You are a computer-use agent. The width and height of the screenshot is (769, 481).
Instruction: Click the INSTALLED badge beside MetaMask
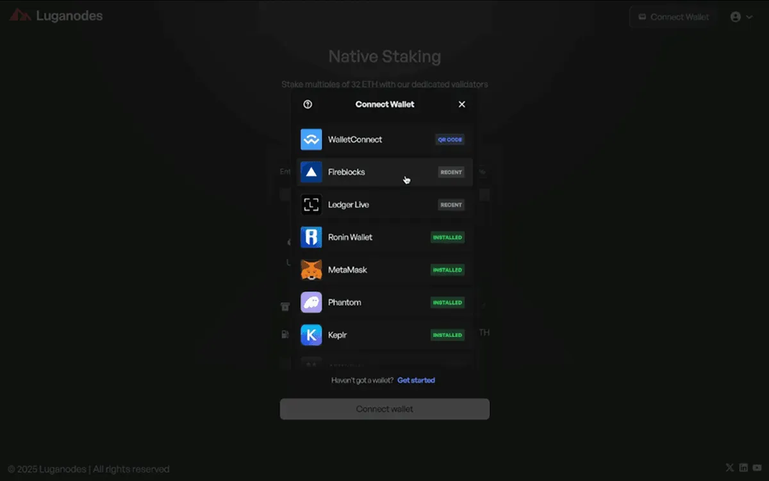pyautogui.click(x=447, y=270)
